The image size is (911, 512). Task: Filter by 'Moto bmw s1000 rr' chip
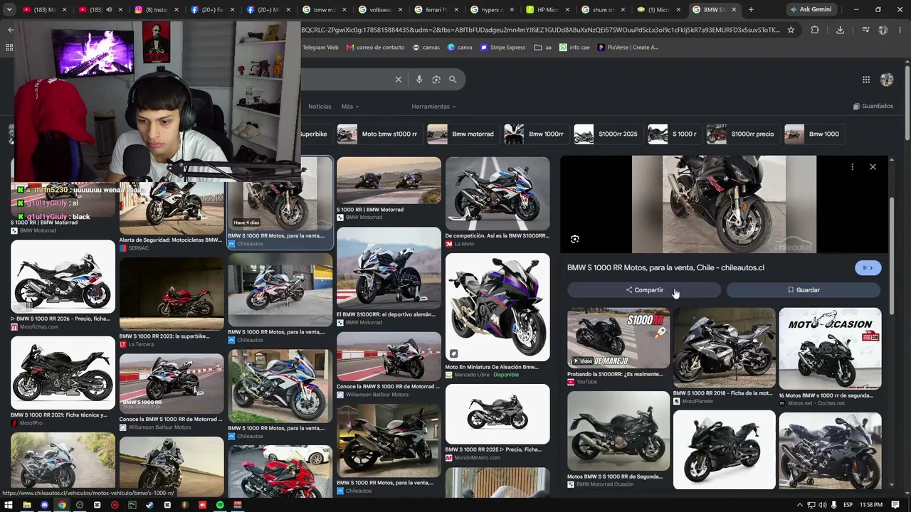pos(379,134)
